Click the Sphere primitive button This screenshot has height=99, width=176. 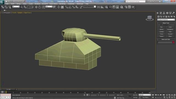161,29
